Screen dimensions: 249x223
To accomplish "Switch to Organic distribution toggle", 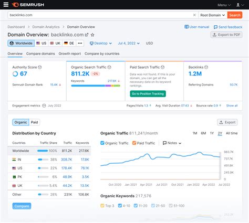I will click(x=20, y=122).
